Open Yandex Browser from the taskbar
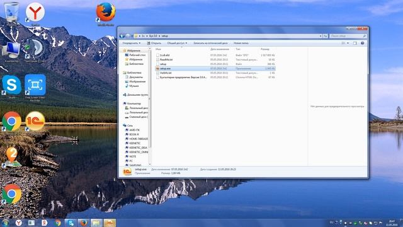403x227 pixels. (x=18, y=223)
